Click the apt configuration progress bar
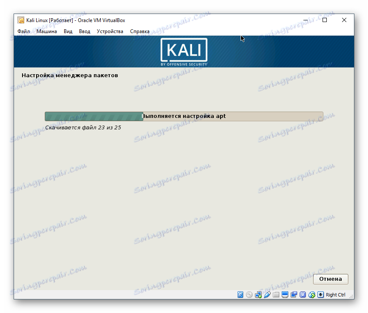The width and height of the screenshot is (368, 313). point(184,116)
